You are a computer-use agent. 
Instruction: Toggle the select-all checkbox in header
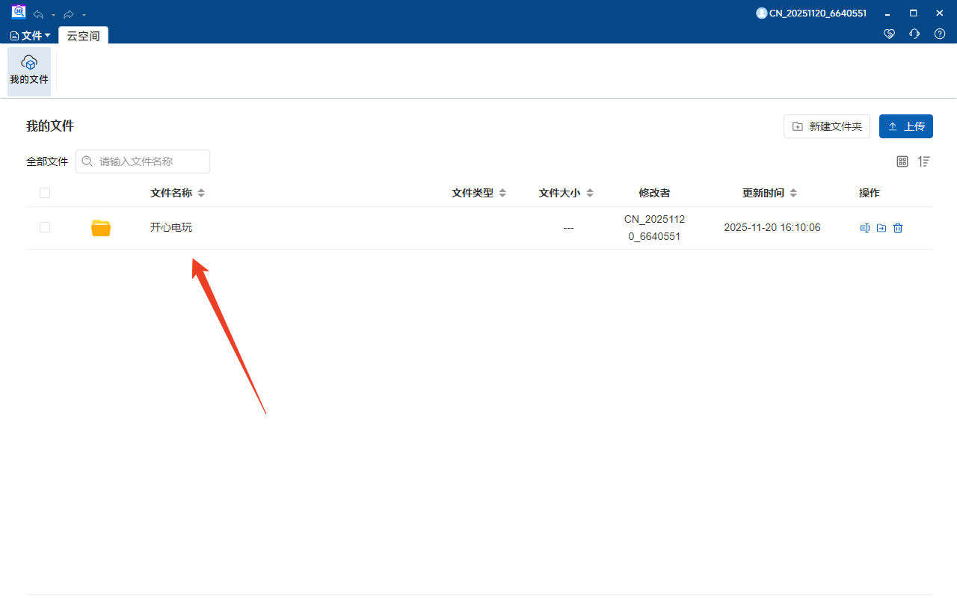point(44,192)
